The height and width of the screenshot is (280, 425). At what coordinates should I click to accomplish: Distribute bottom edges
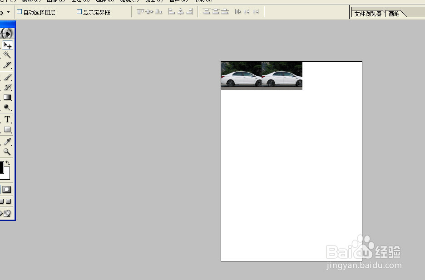coord(225,12)
